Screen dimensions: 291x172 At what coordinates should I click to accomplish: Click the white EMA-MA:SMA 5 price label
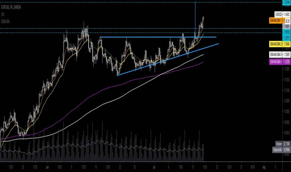click(x=280, y=55)
